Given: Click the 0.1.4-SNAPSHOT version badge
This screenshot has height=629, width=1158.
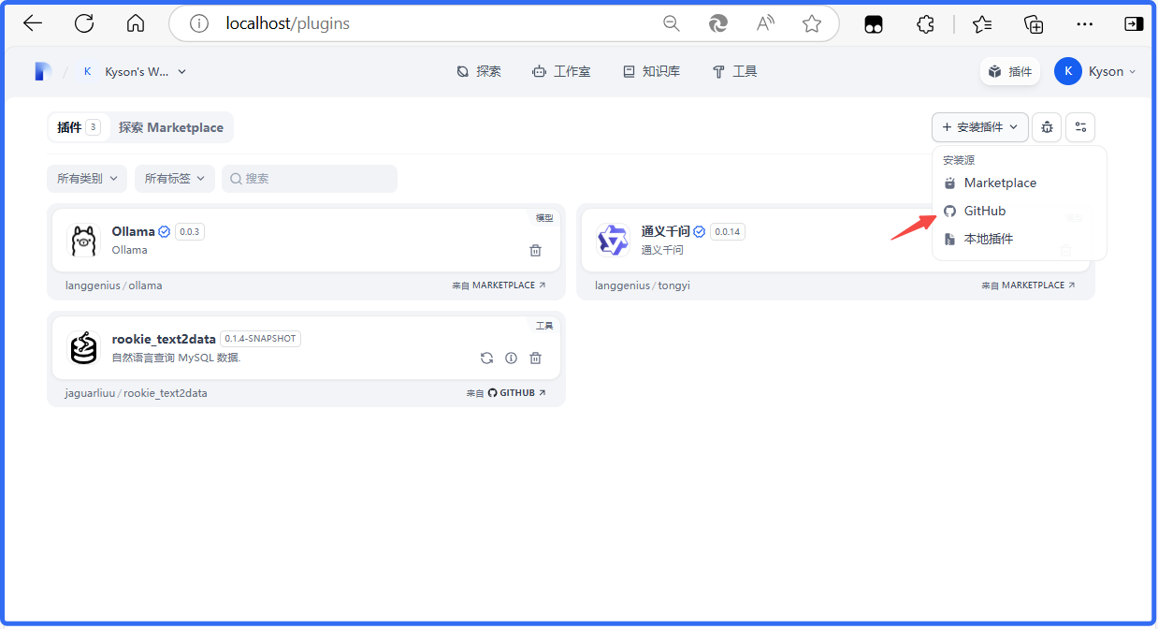Looking at the screenshot, I should 261,339.
